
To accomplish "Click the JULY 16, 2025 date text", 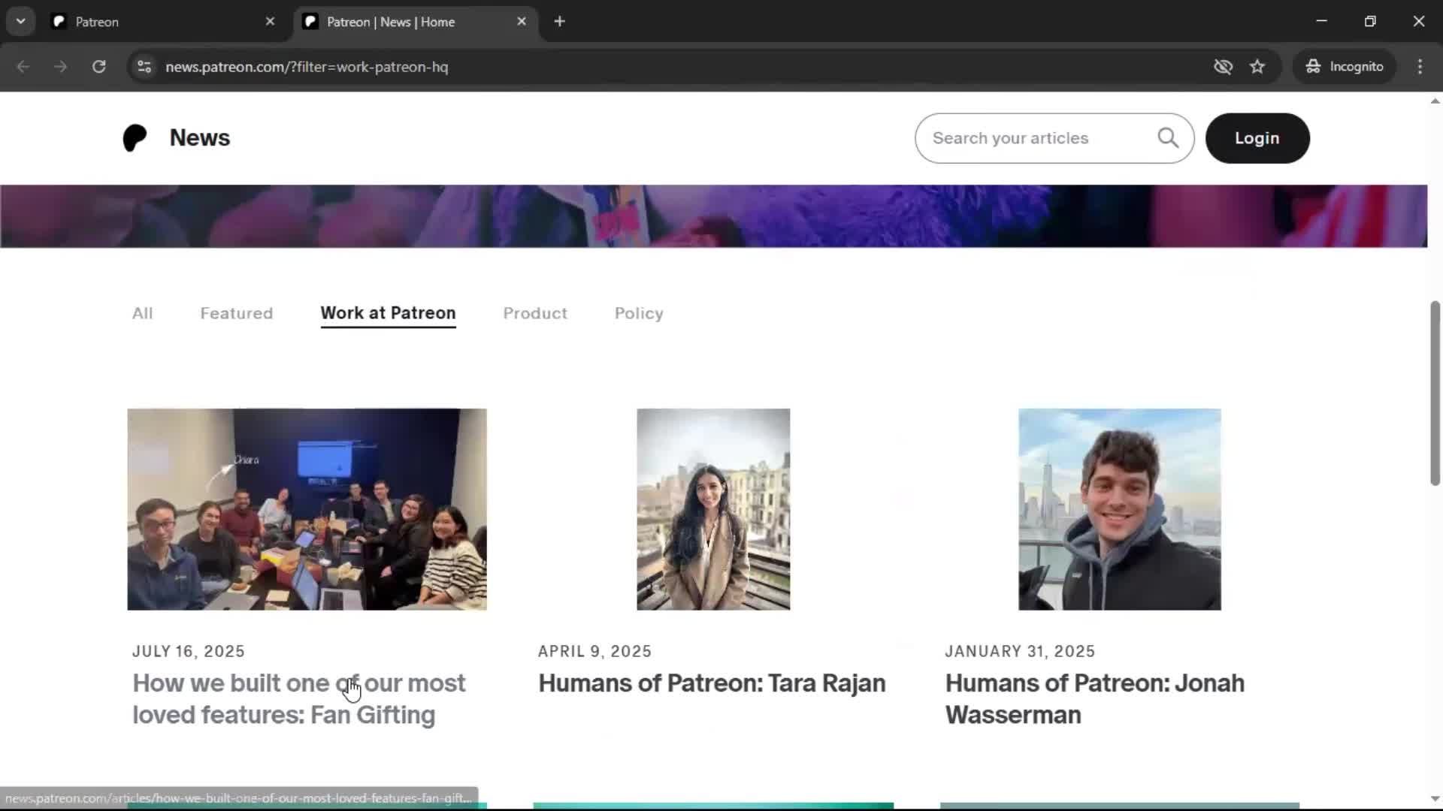I will click(x=189, y=652).
